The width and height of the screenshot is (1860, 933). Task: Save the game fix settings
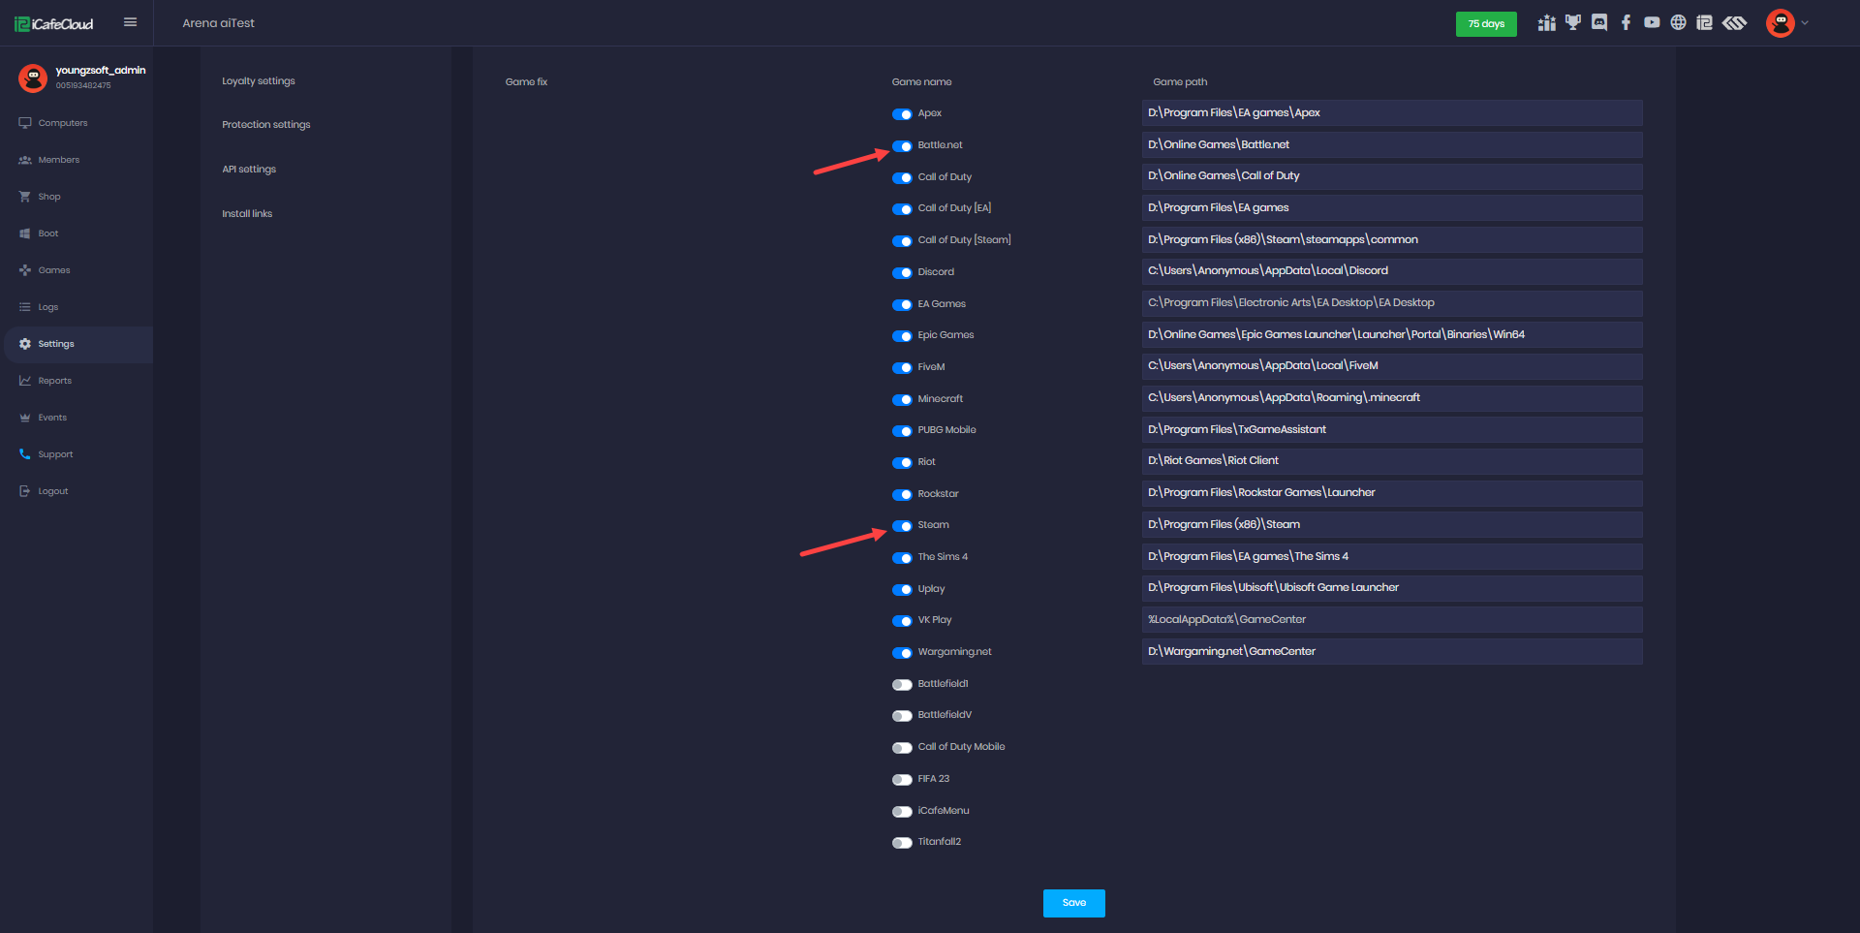point(1073,903)
